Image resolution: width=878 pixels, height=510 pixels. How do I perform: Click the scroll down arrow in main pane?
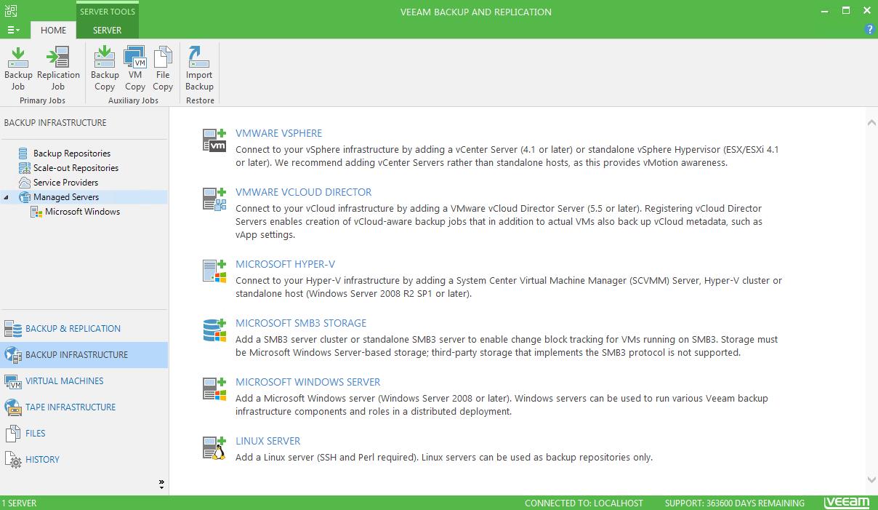(x=871, y=479)
